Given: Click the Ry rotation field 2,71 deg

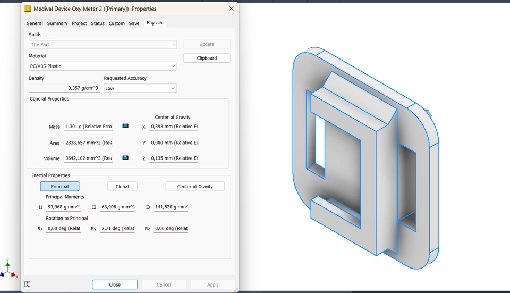Looking at the screenshot, I should pos(117,228).
